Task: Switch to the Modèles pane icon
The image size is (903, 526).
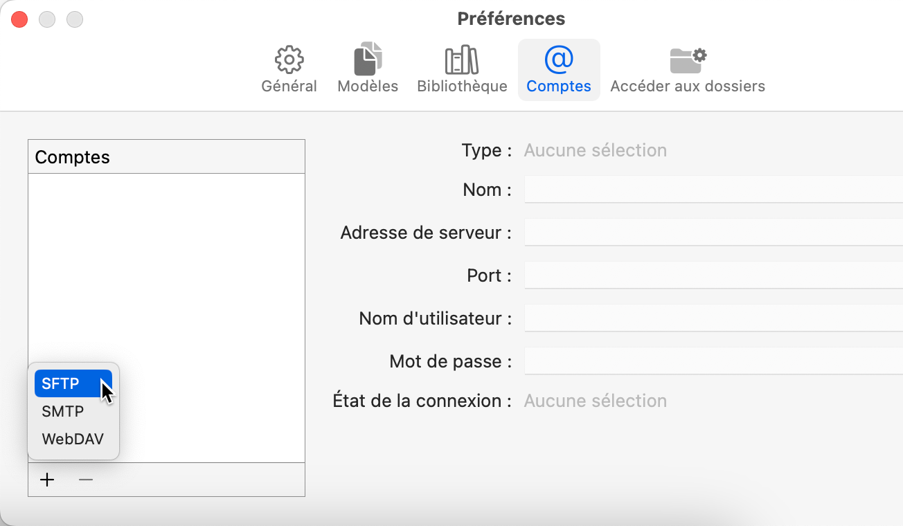Action: pos(367,67)
